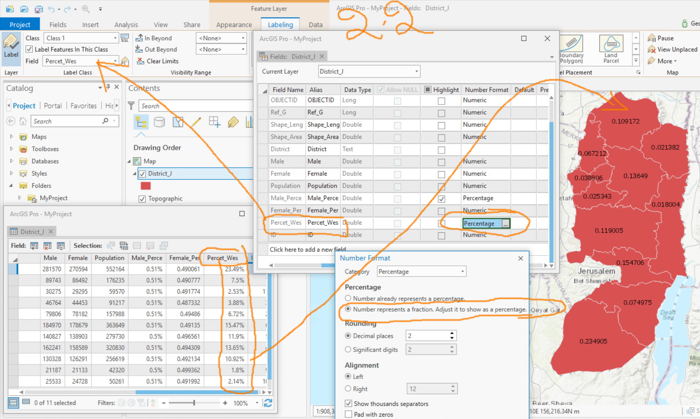Switch to the Appearance ribbon tab
The width and height of the screenshot is (700, 419).
tap(234, 25)
